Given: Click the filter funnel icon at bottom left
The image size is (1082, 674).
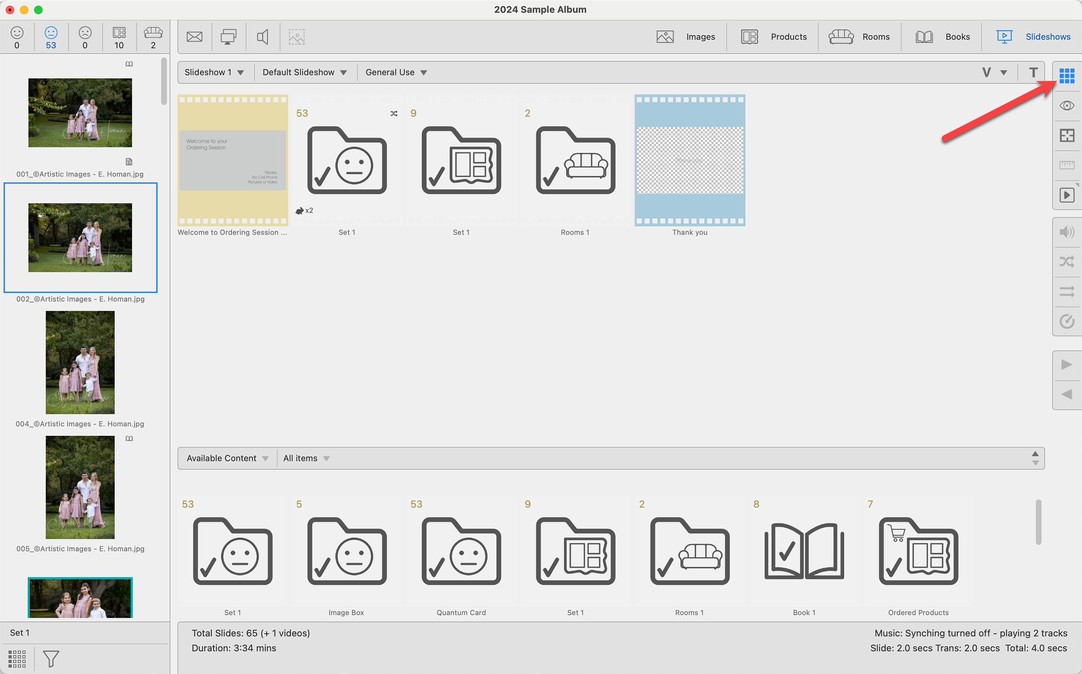Looking at the screenshot, I should tap(51, 658).
